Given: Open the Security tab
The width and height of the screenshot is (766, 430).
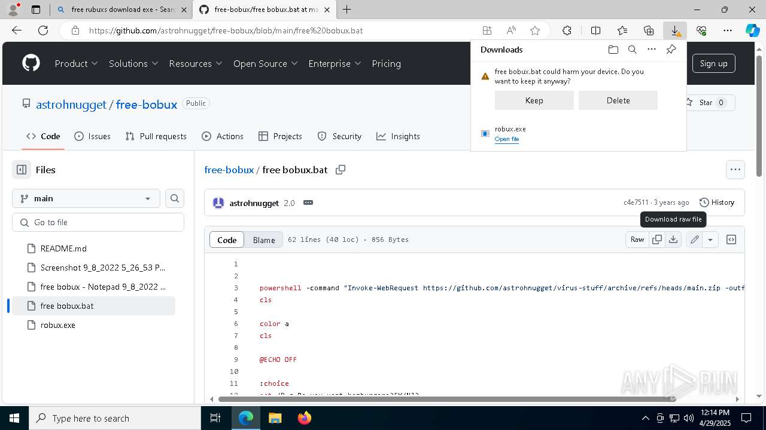Looking at the screenshot, I should click(339, 136).
